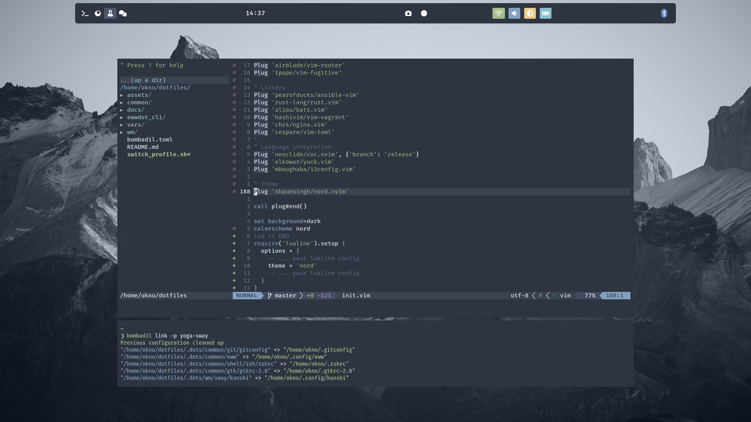This screenshot has width=751, height=422.
Task: Select the flask workspace icon in the top bar
Action: [110, 13]
